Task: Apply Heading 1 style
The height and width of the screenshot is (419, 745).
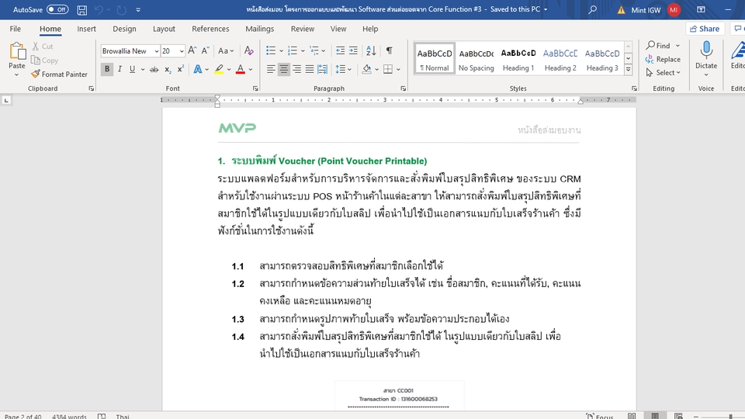Action: [x=518, y=59]
